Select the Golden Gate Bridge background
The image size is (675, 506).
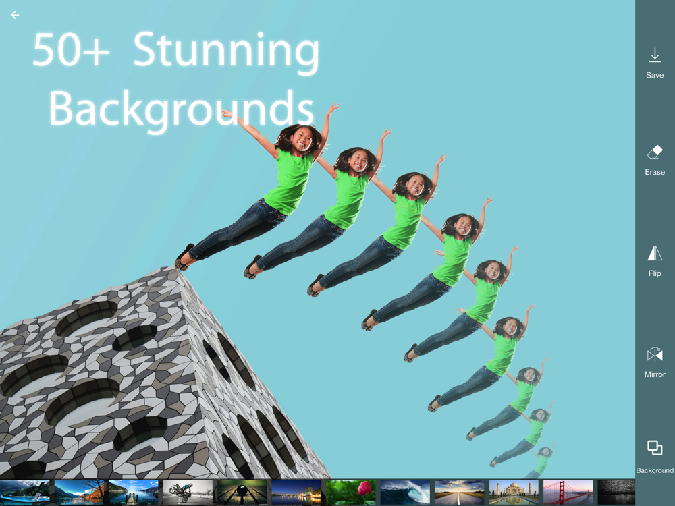(568, 493)
